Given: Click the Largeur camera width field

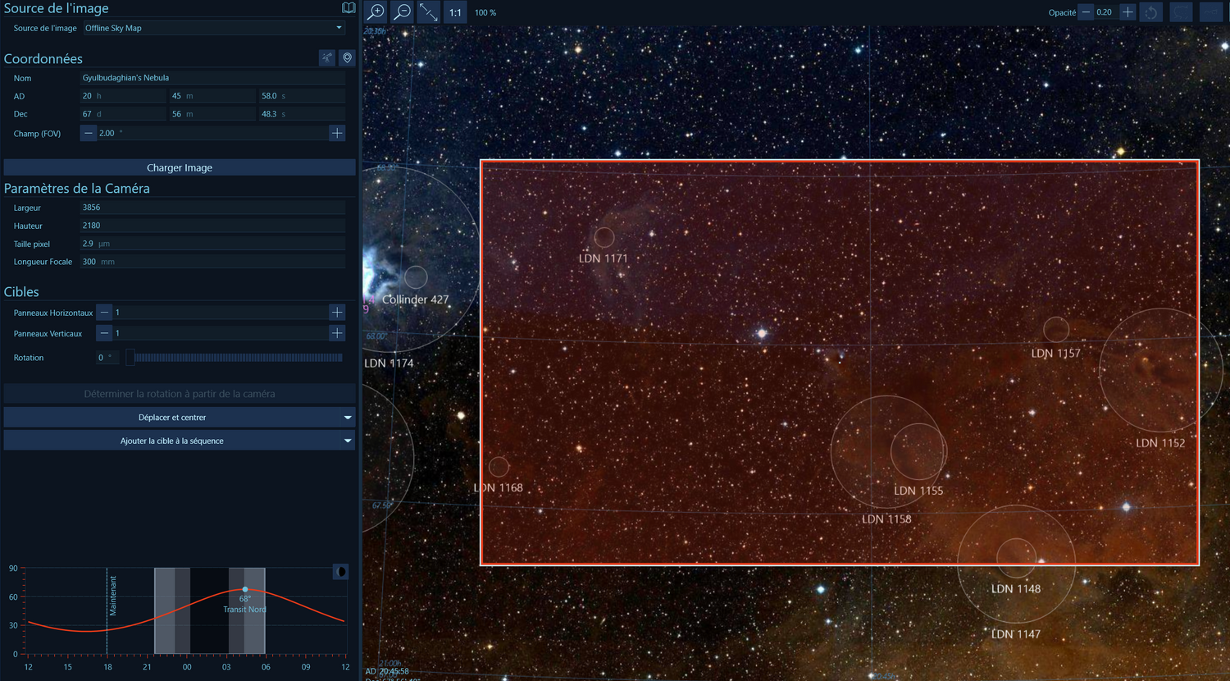Looking at the screenshot, I should [x=213, y=208].
